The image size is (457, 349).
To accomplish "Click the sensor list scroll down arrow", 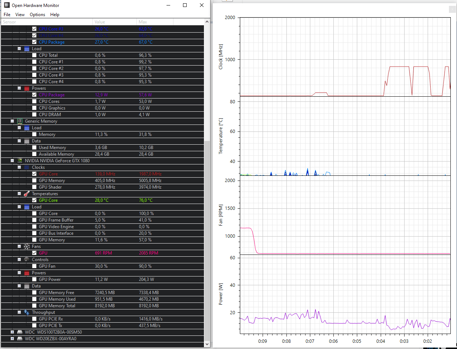I will tap(207, 344).
